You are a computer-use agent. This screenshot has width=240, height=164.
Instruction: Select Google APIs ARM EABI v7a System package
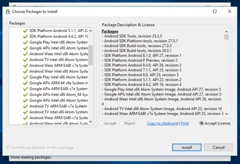click(58, 89)
